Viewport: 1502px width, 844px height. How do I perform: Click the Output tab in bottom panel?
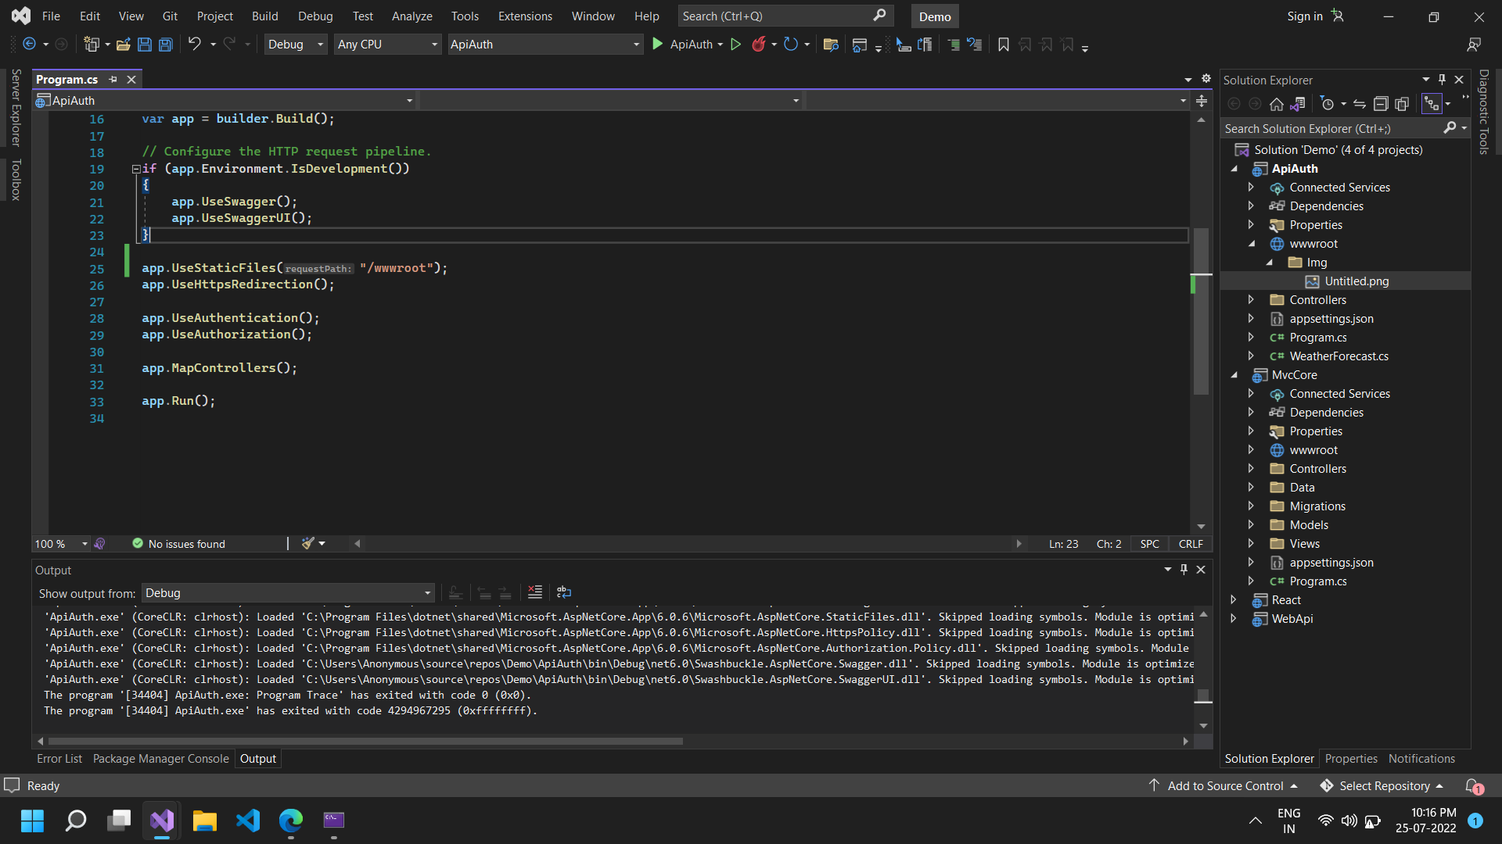[258, 757]
